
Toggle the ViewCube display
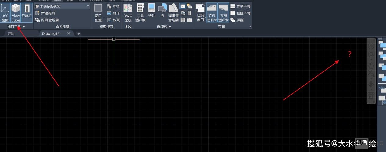click(x=16, y=13)
